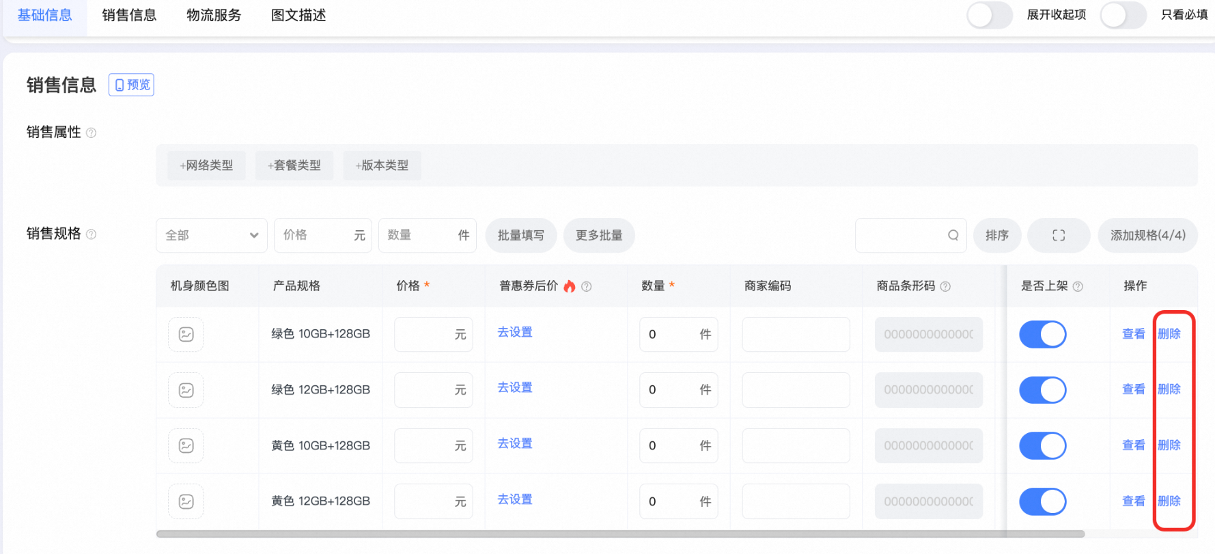1215x554 pixels.
Task: Focus the batch 数量 input field
Action: 428,235
